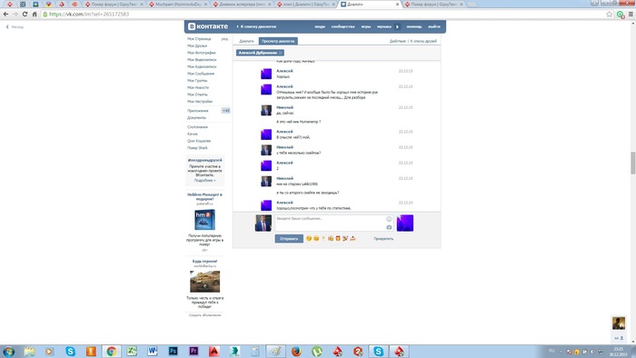636x358 pixels.
Task: Remove Алексей Дубровкин chip with the x
Action: coord(281,53)
